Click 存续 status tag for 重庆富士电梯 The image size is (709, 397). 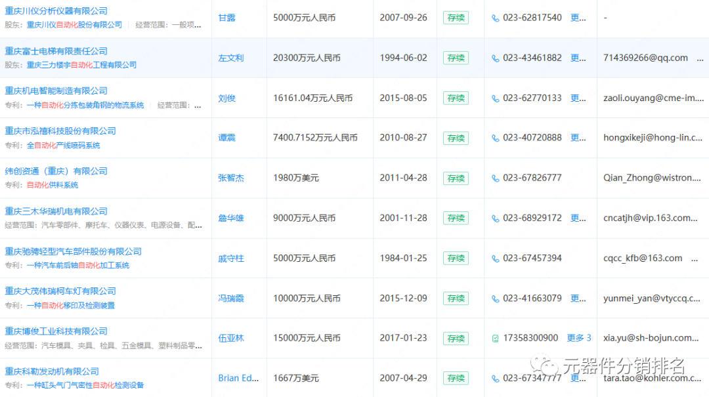click(x=456, y=58)
